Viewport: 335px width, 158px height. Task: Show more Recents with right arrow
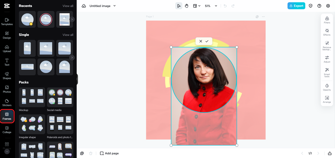click(x=72, y=19)
